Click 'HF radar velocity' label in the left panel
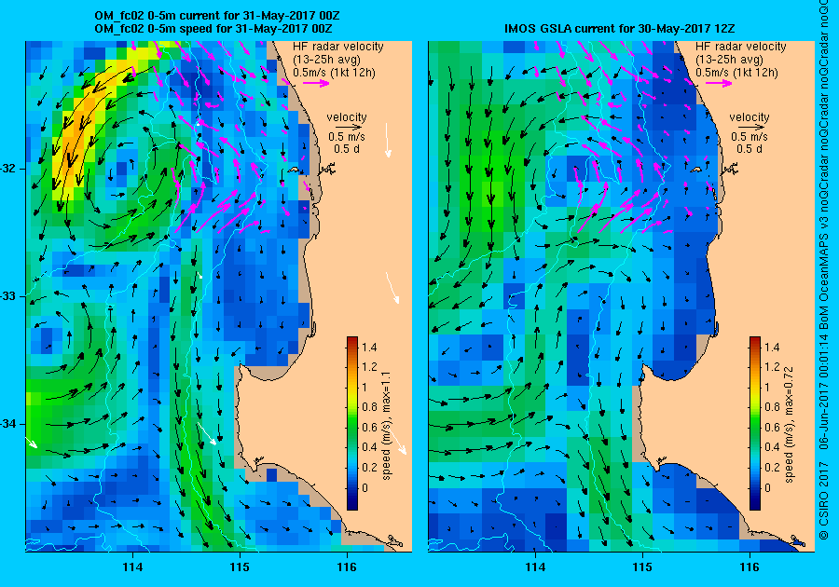This screenshot has width=839, height=587. (338, 47)
